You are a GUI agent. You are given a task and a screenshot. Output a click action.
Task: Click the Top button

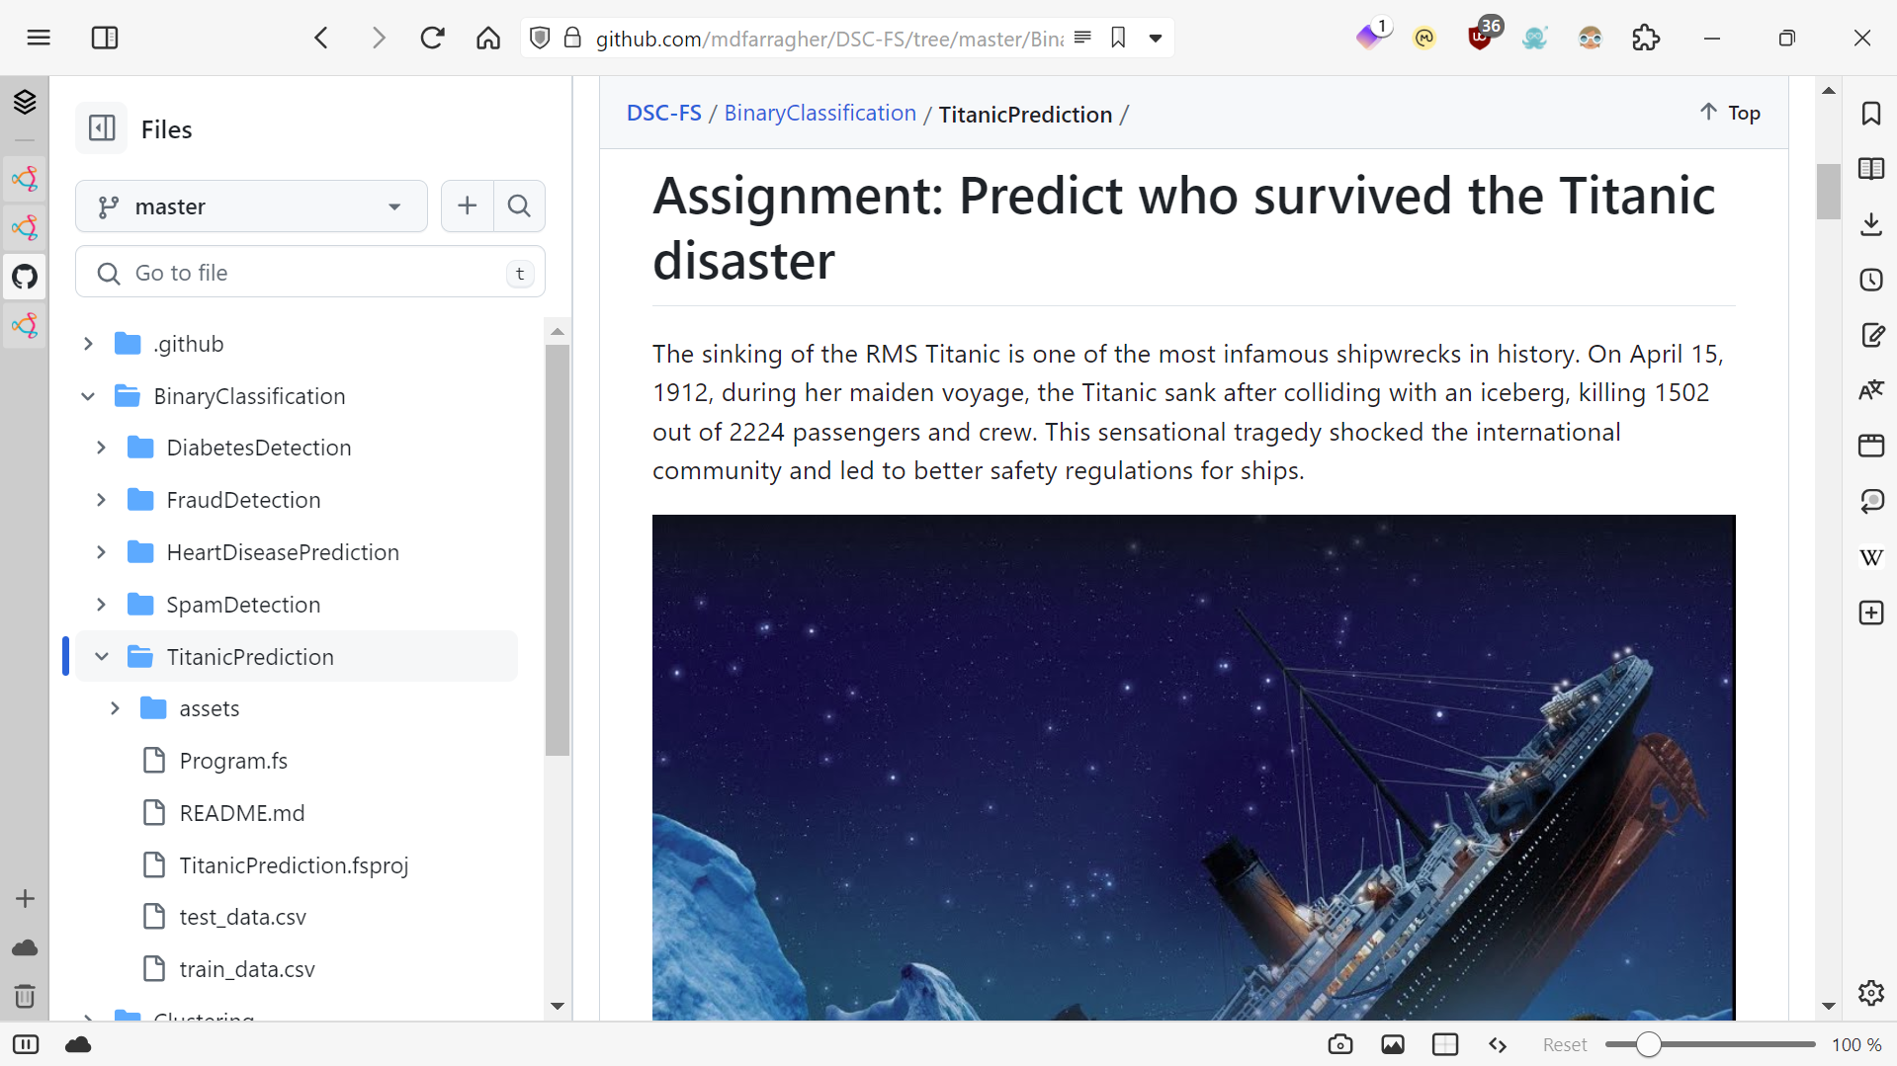click(1730, 113)
